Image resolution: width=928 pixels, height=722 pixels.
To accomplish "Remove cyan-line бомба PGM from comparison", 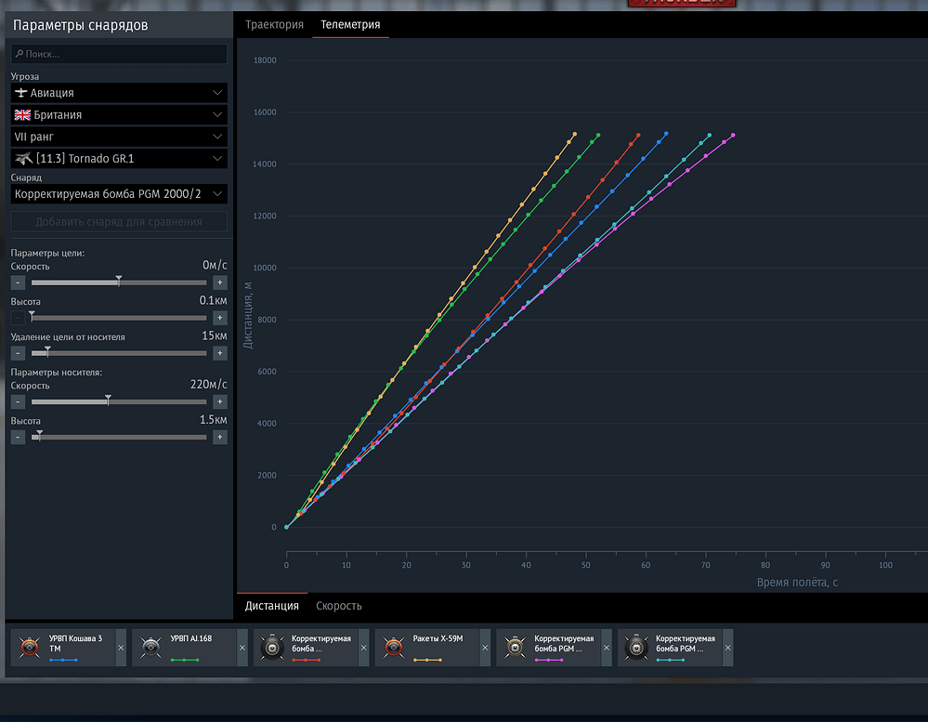I will (727, 648).
